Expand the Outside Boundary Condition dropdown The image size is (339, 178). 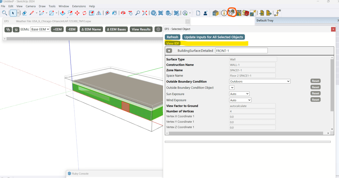click(x=260, y=81)
